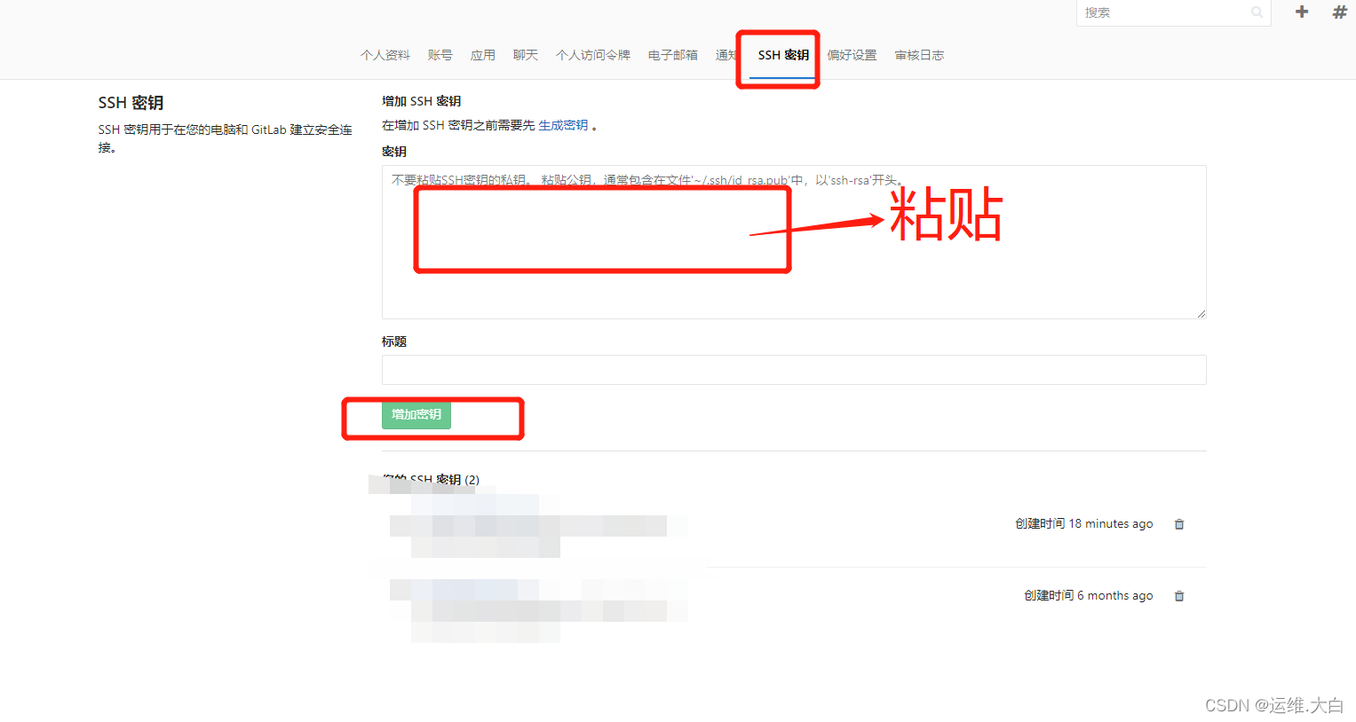View the 审核日志 tab
The height and width of the screenshot is (722, 1356).
[918, 54]
